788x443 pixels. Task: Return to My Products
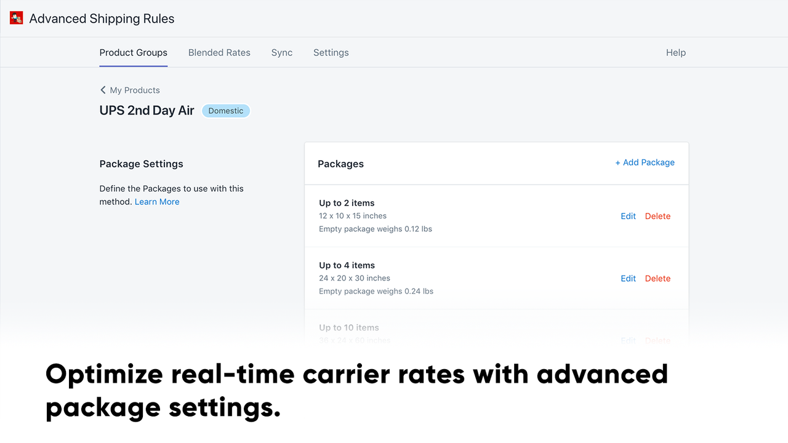(134, 90)
